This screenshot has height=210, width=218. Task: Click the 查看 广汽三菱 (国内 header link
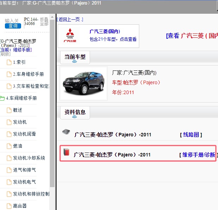[192, 36]
